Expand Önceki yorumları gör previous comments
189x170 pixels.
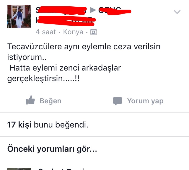[x=52, y=149]
